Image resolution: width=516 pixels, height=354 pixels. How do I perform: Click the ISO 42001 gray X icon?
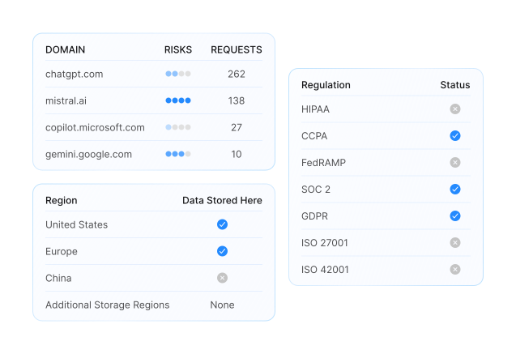click(x=454, y=270)
